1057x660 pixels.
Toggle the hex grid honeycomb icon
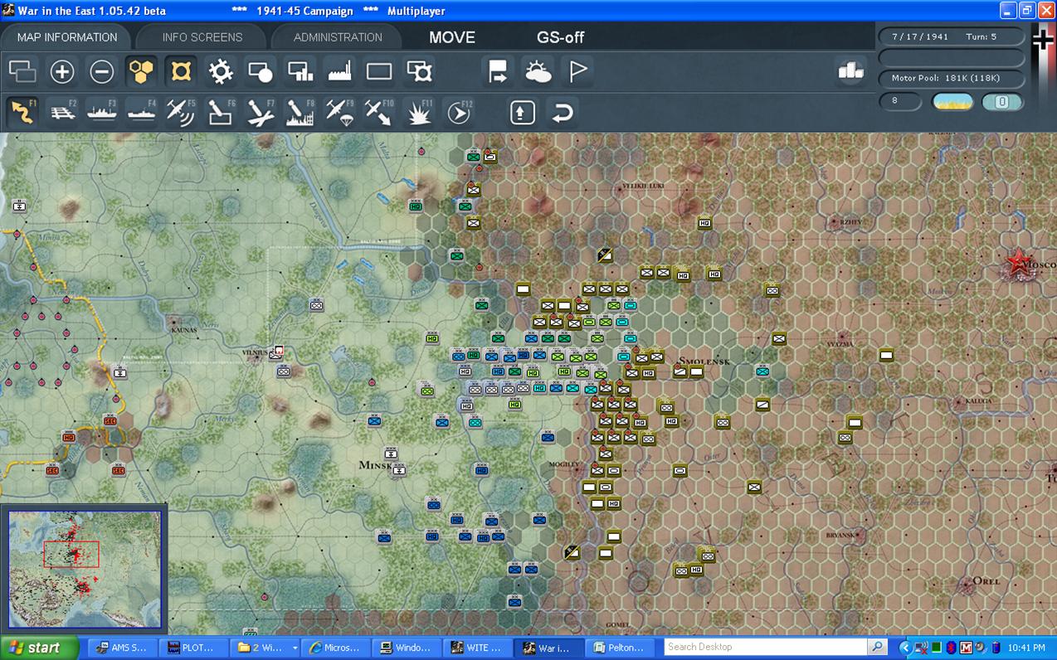[142, 71]
